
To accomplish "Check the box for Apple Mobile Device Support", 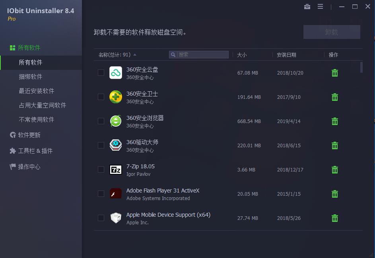I will pyautogui.click(x=101, y=218).
